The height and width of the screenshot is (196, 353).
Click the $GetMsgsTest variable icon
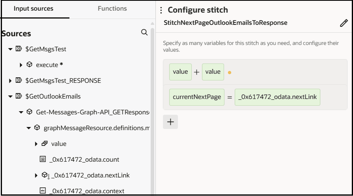click(x=19, y=49)
